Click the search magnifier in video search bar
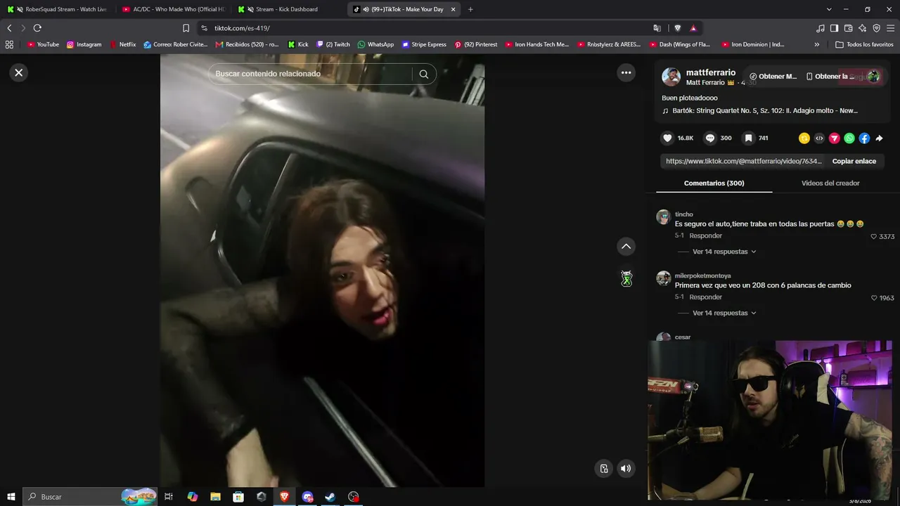The width and height of the screenshot is (900, 506). tap(423, 74)
